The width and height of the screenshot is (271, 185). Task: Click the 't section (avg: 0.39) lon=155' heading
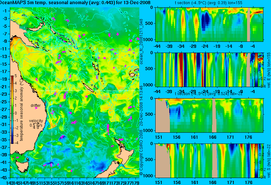(x=209, y=3)
